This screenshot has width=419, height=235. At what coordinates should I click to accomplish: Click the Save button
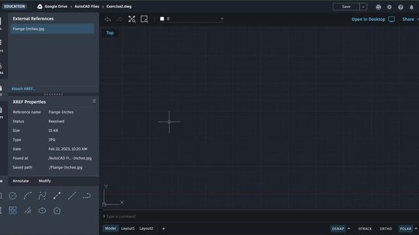point(346,7)
